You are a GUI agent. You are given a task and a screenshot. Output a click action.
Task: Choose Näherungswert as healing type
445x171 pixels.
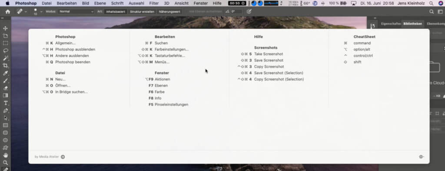click(x=169, y=12)
